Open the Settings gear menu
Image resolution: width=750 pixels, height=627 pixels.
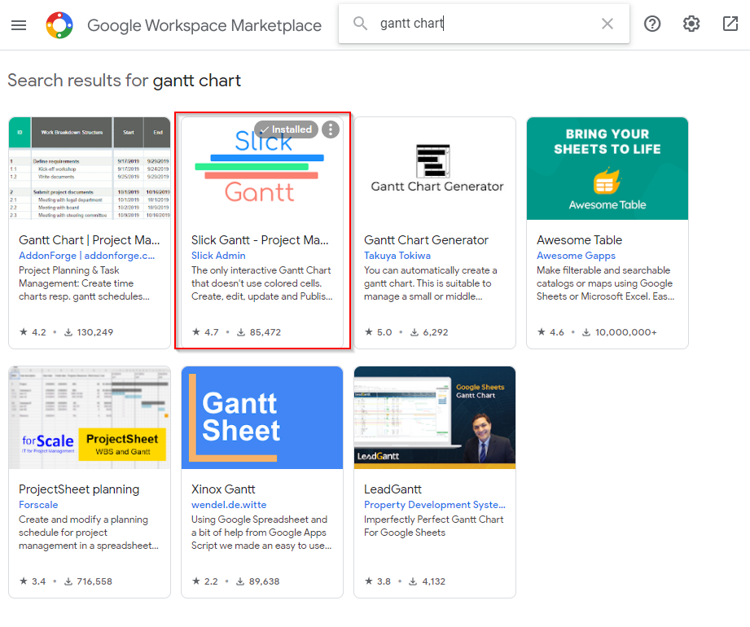point(691,24)
